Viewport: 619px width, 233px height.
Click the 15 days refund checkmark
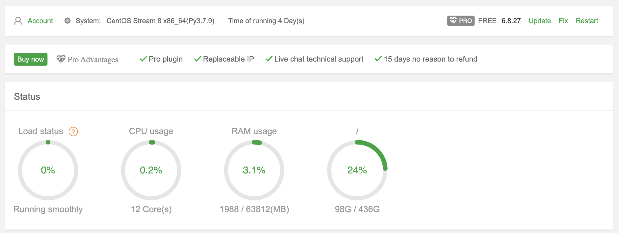pyautogui.click(x=378, y=59)
